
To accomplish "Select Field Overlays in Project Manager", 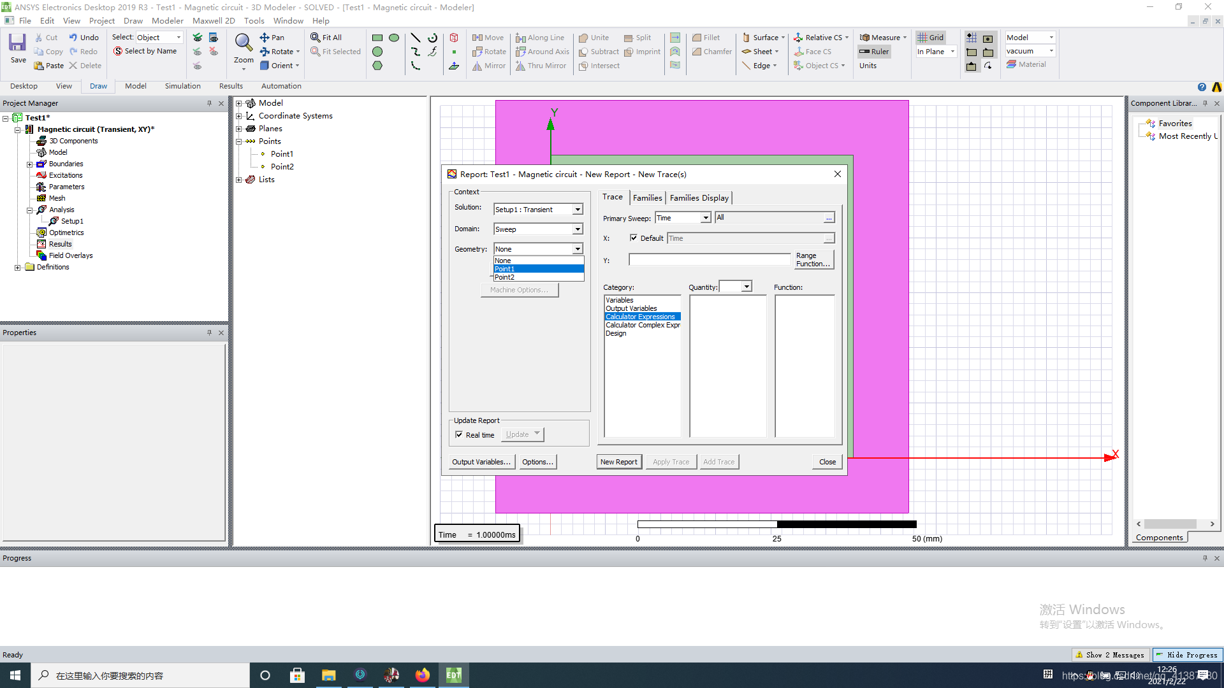I will pos(70,255).
